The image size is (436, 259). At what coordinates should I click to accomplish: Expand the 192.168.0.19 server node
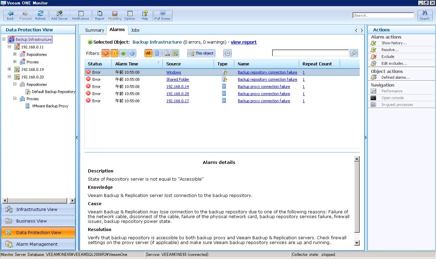click(10, 69)
